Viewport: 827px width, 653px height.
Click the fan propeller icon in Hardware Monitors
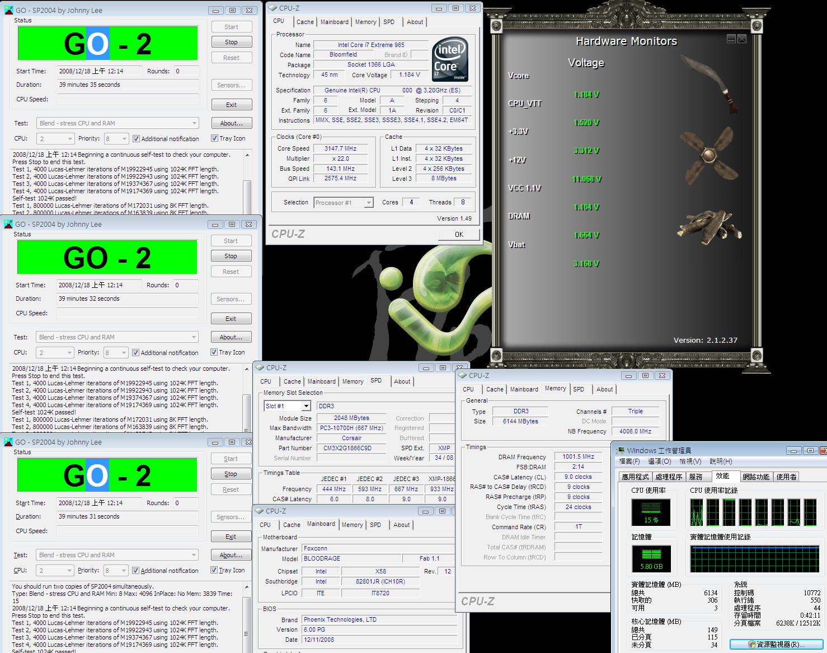707,153
